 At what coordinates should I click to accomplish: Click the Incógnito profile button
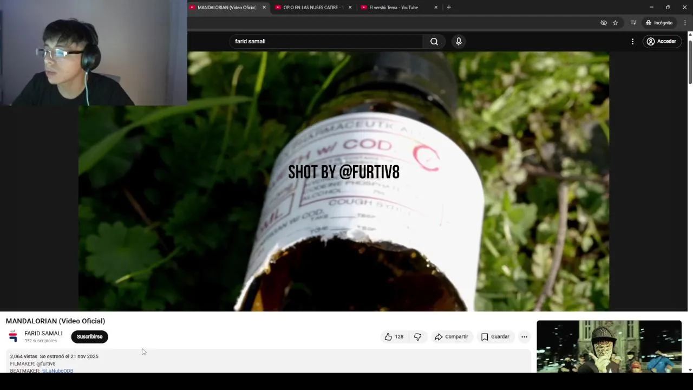tap(659, 23)
